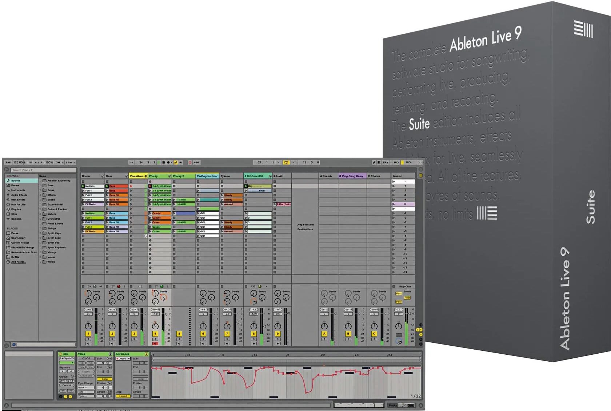Toggle track 1 Drums activator
The image size is (611, 411).
point(88,334)
